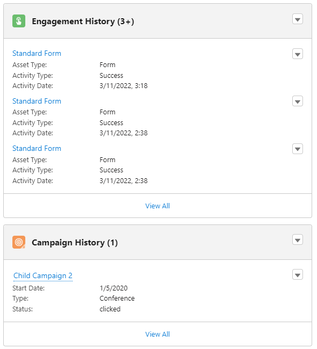Select the activity date 3/11/2022, 3:18
The height and width of the screenshot is (349, 317).
(x=124, y=86)
